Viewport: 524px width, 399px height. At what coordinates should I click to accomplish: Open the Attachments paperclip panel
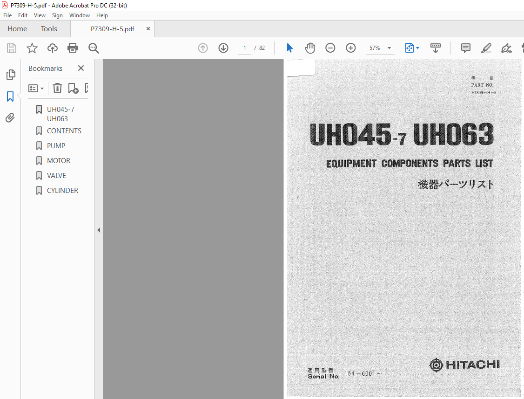[10, 118]
